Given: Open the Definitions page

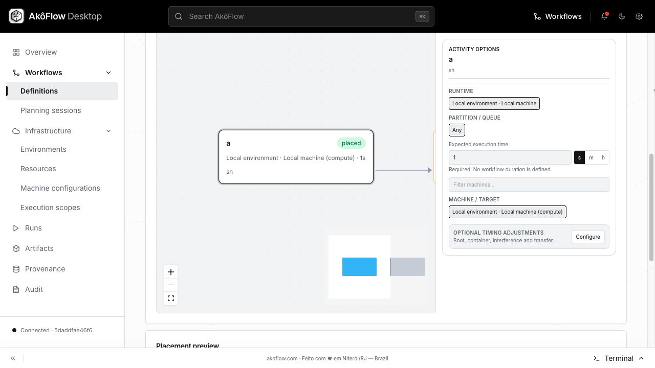Looking at the screenshot, I should [62, 91].
